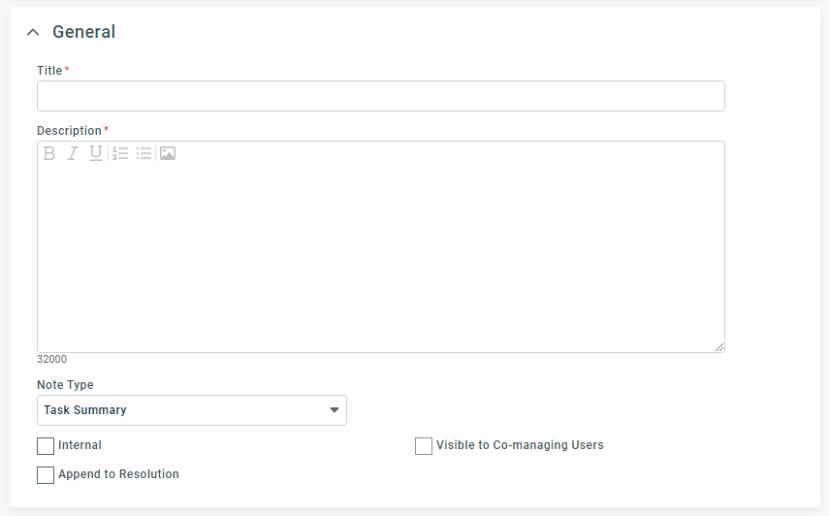Click the insert image icon
The width and height of the screenshot is (829, 516).
tap(168, 153)
